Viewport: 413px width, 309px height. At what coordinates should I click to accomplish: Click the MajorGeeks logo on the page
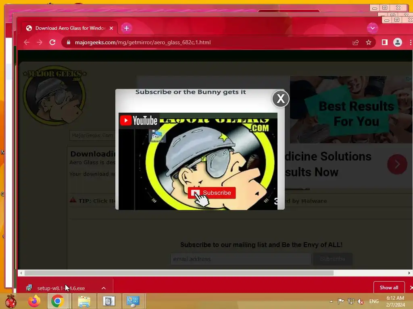click(x=55, y=95)
